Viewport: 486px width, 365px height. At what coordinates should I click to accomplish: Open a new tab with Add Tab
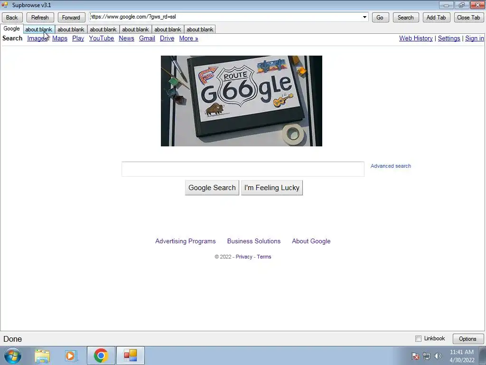click(x=437, y=18)
